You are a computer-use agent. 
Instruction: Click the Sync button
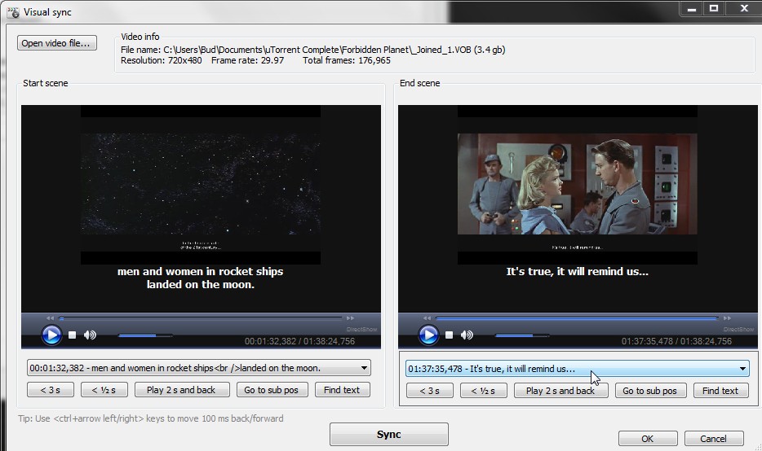[389, 435]
